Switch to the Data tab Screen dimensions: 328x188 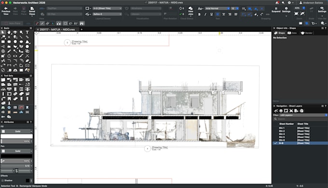coord(292,33)
